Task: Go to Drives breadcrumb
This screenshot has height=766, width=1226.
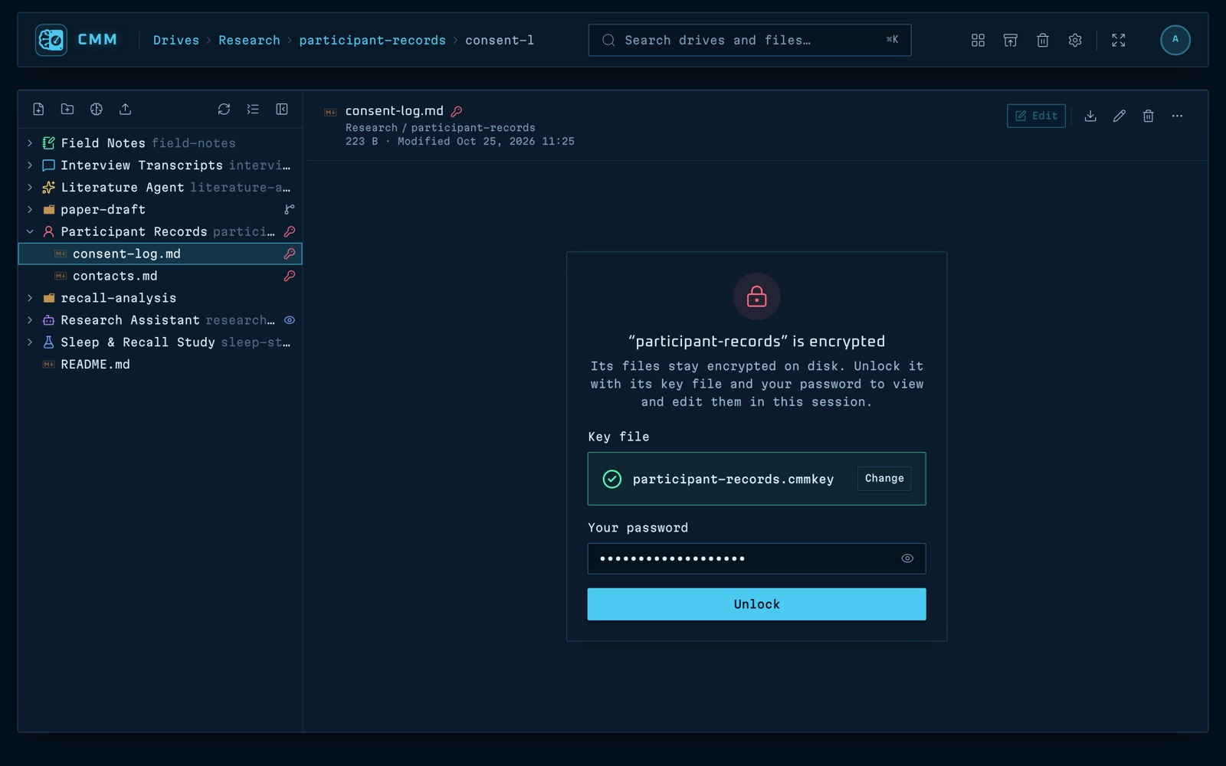Action: coord(175,40)
